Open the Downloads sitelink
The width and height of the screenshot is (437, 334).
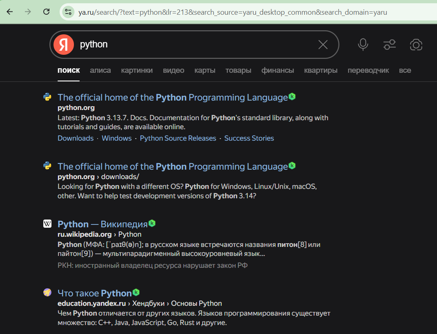(76, 138)
